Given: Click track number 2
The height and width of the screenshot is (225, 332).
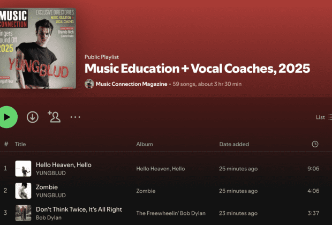Looking at the screenshot, I should (x=5, y=191).
